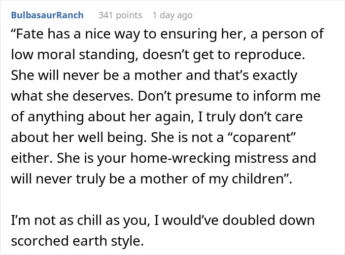Screen dimensions: 345x255
Task: Click the word deserves in the comment
Action: 103,96
